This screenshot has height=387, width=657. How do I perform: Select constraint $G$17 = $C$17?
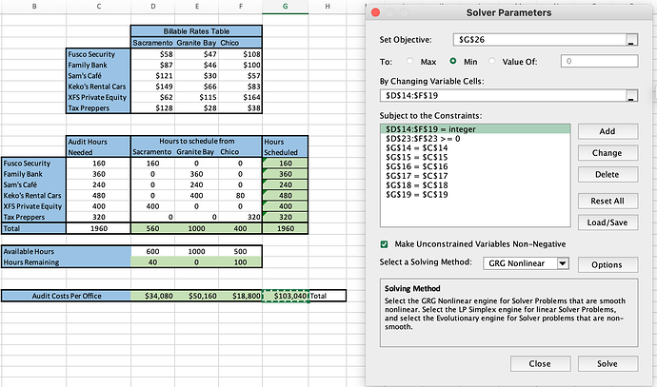475,176
